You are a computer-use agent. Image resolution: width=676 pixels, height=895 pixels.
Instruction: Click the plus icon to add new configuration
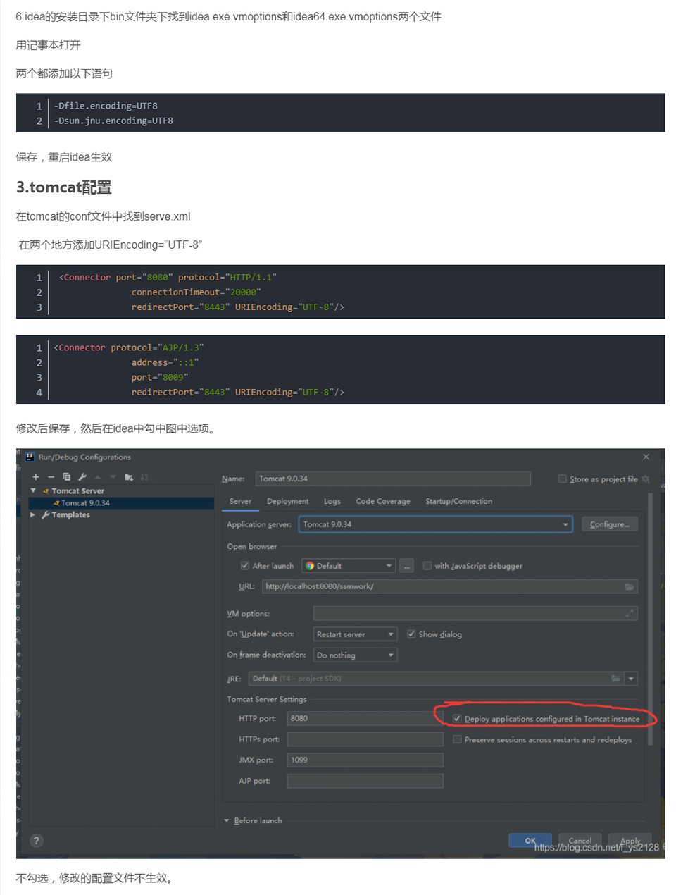36,477
